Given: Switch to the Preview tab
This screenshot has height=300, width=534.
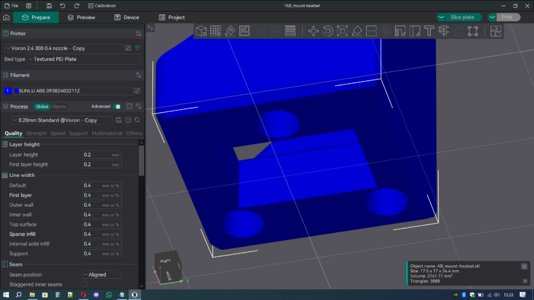Looking at the screenshot, I should pyautogui.click(x=81, y=18).
